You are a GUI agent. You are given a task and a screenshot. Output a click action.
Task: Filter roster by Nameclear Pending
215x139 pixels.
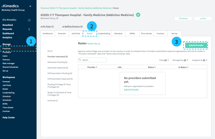point(57,62)
